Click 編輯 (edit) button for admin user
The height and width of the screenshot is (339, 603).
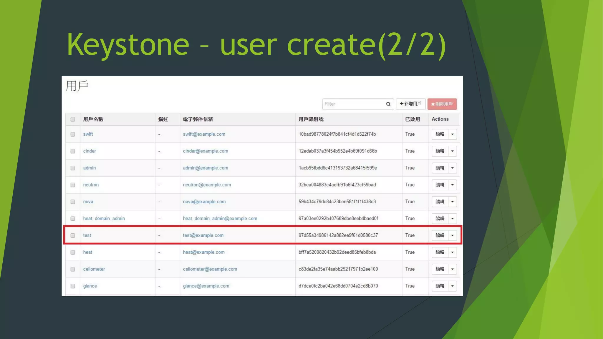[x=440, y=168]
